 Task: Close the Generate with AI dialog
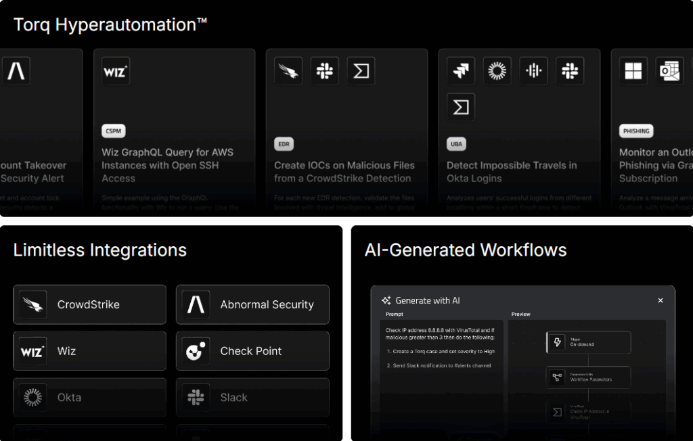point(661,300)
